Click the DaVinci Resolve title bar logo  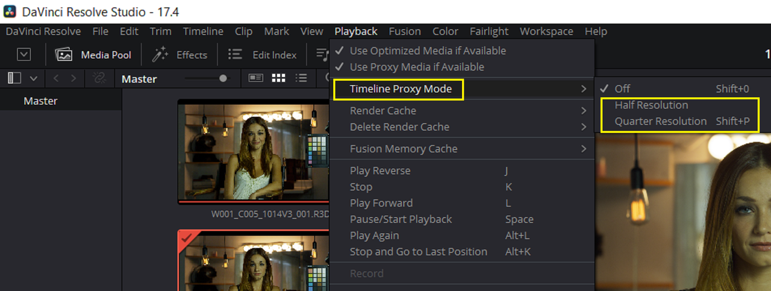point(10,11)
